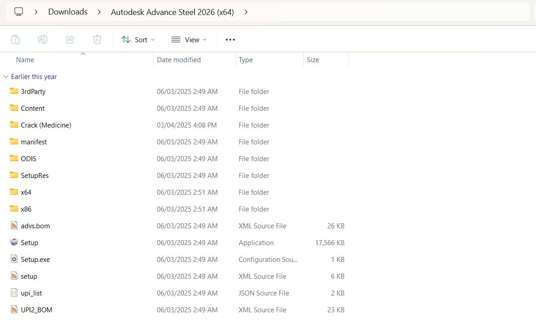Screen dimensions: 536x330
Task: Select the Setup application installer icon
Action: [x=14, y=242]
